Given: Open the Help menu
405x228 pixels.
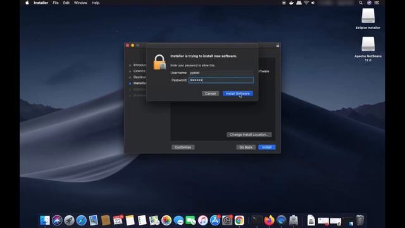Looking at the screenshot, I should pyautogui.click(x=96, y=3).
